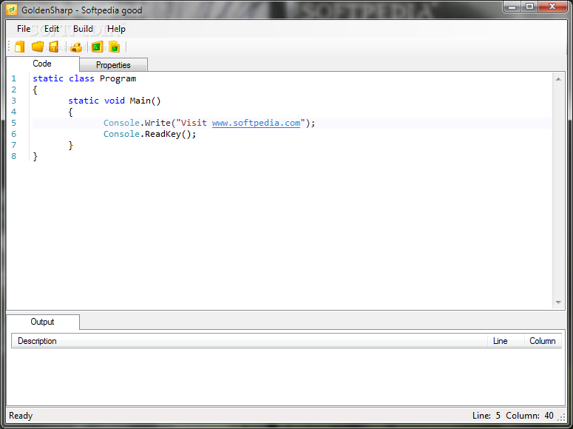Open the Help menu
573x429 pixels.
(x=116, y=29)
